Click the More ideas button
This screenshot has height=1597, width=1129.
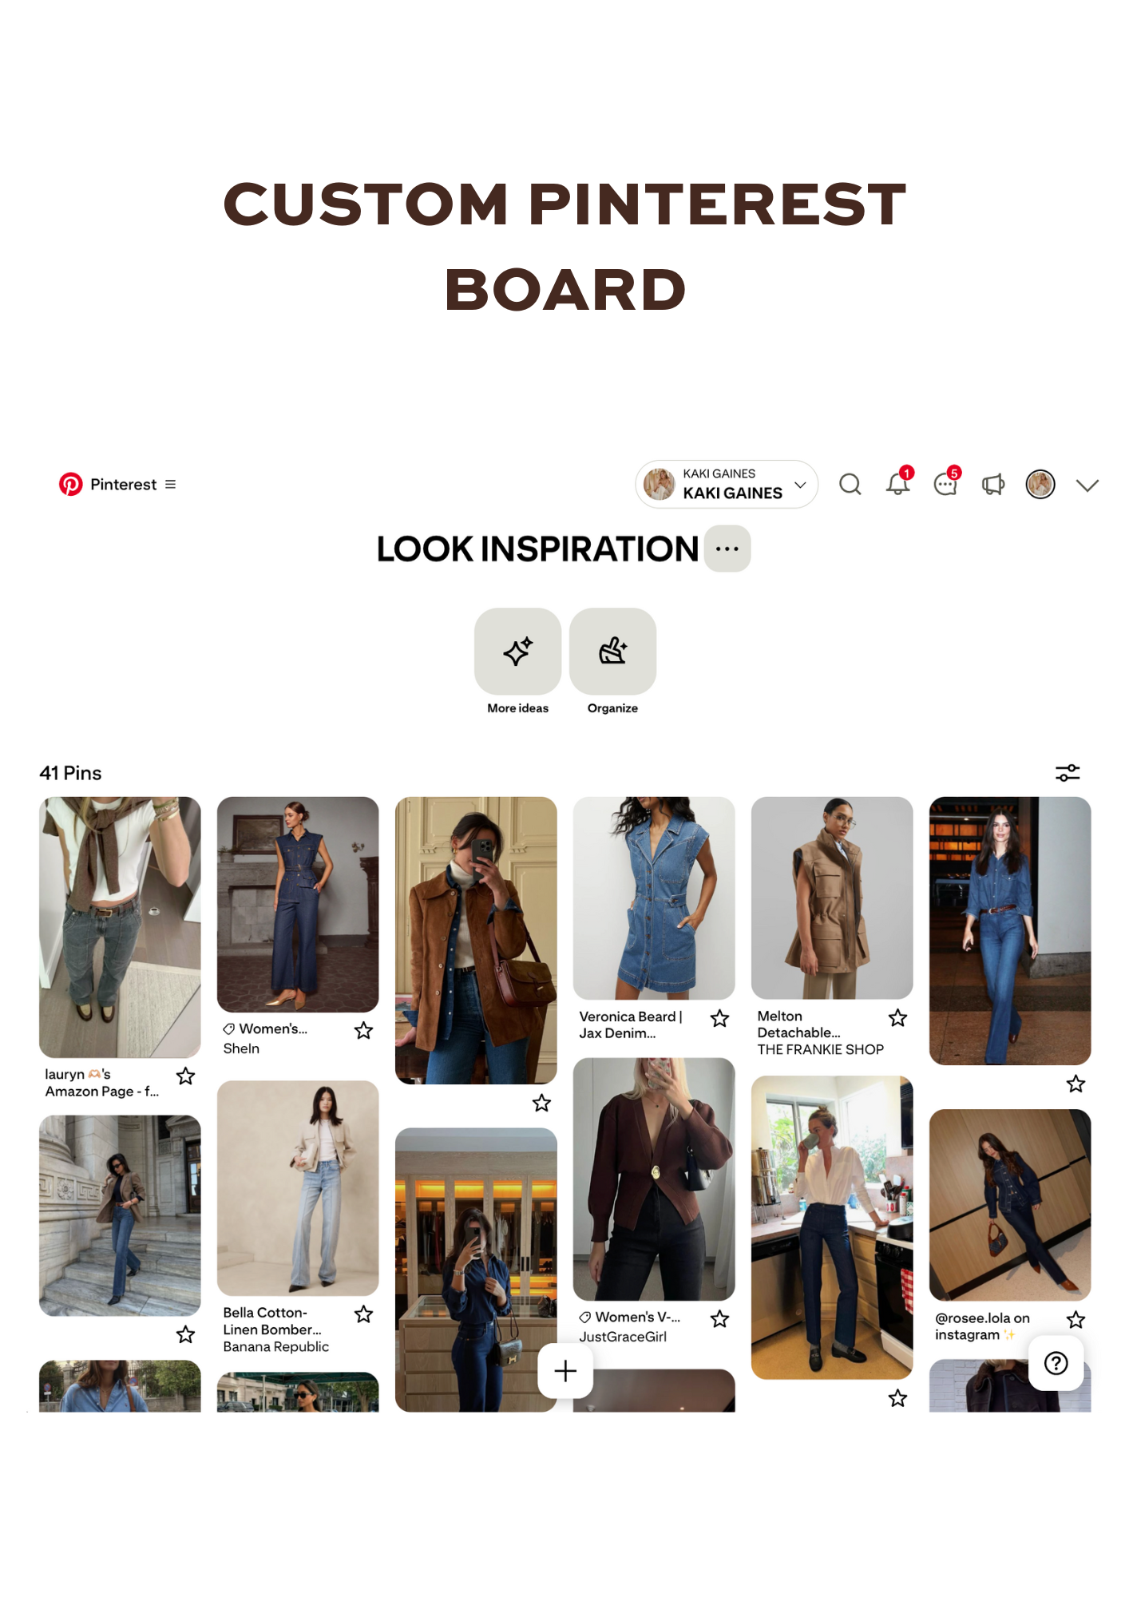tap(518, 652)
